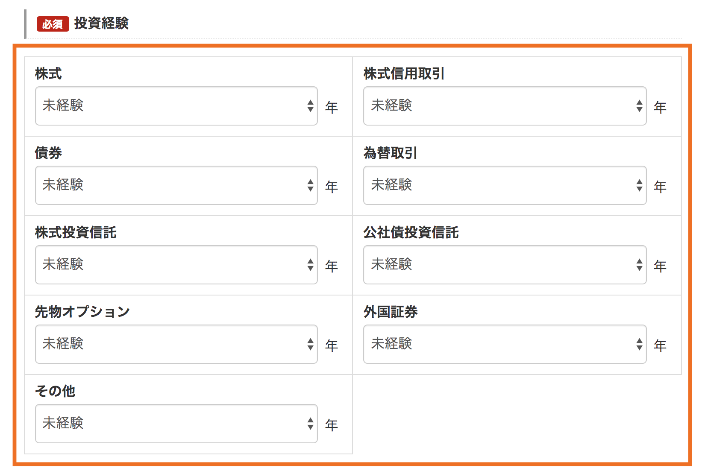This screenshot has height=474, width=705.
Task: Open the 株式 experience dropdown
Action: tap(175, 106)
